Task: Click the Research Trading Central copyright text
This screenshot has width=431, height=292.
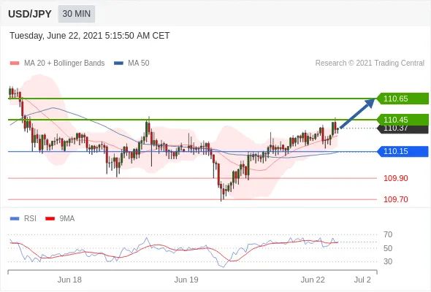Action: 370,64
